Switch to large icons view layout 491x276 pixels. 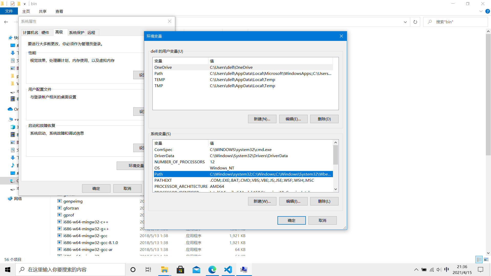point(486,259)
